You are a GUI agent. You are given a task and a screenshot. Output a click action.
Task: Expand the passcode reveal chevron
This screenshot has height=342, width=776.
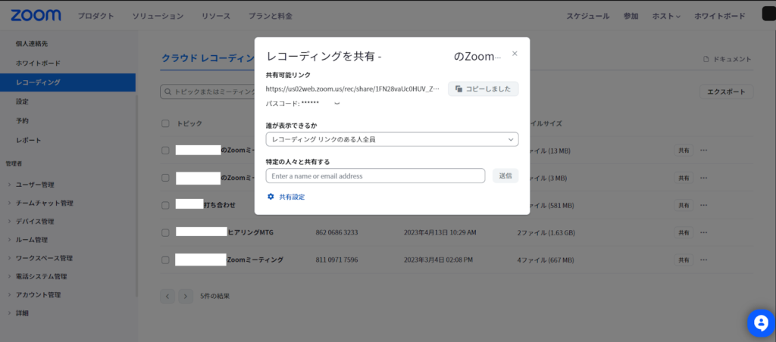(x=337, y=103)
